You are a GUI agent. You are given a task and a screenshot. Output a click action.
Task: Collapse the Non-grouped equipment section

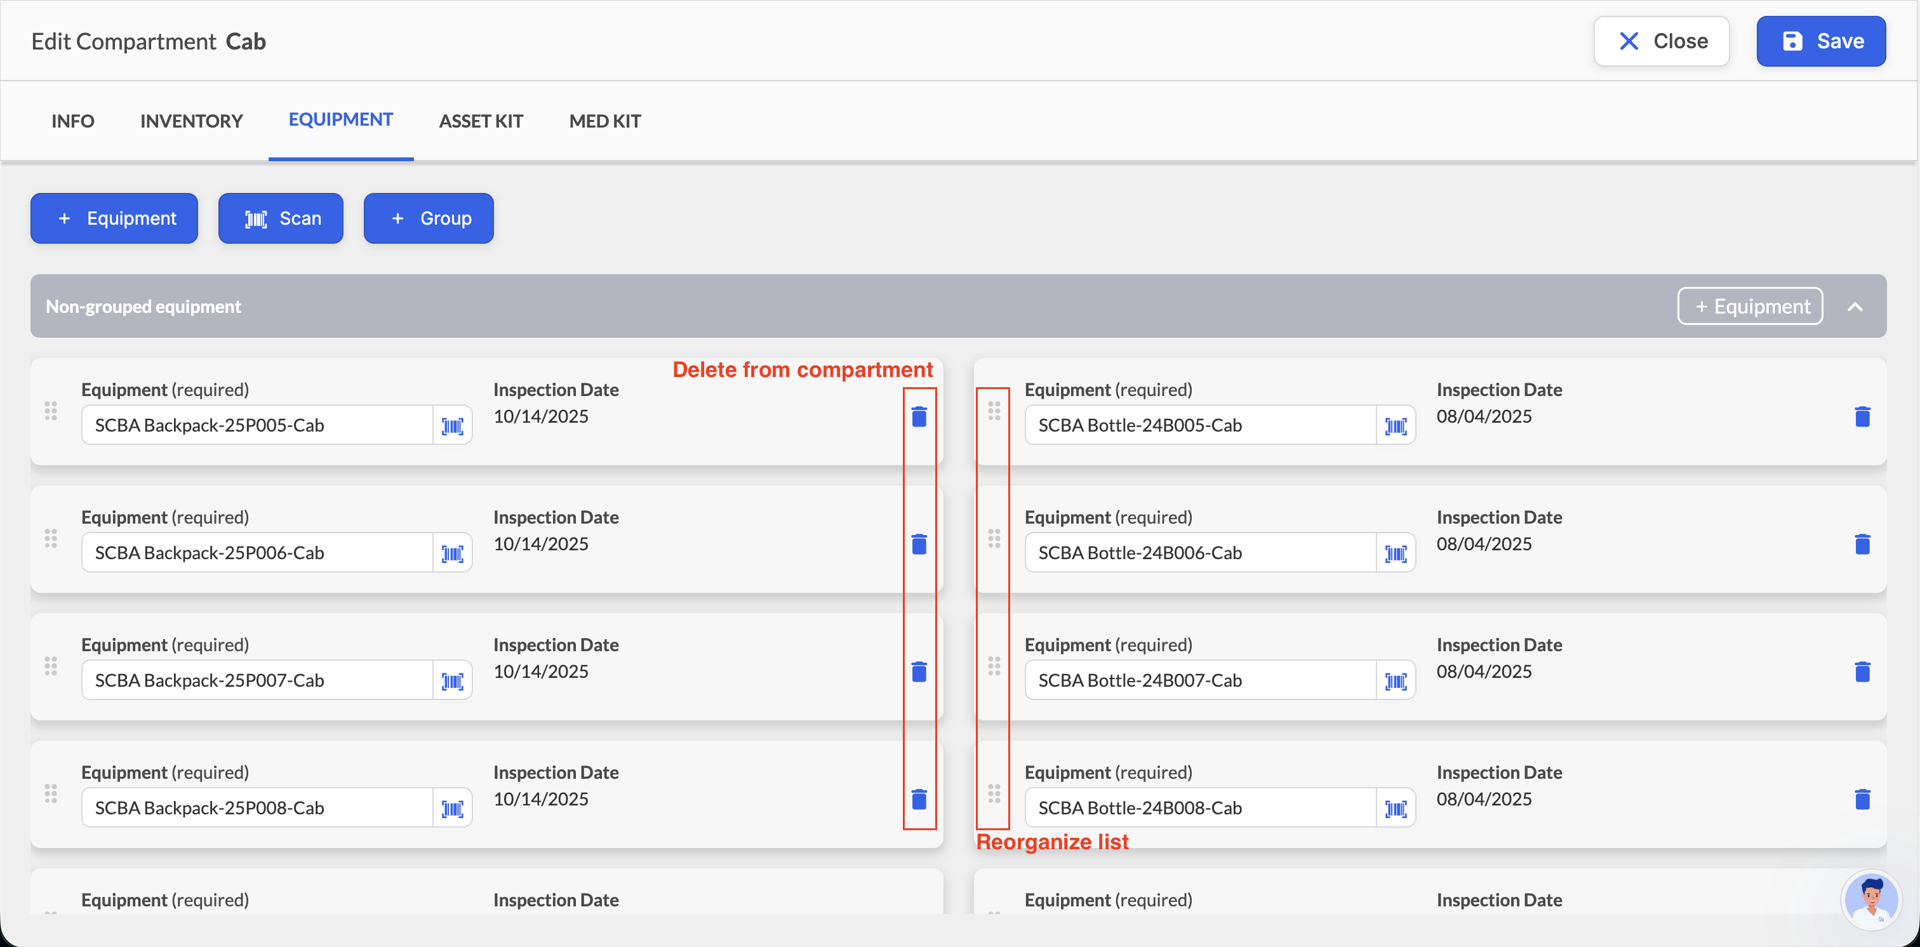pyautogui.click(x=1855, y=306)
